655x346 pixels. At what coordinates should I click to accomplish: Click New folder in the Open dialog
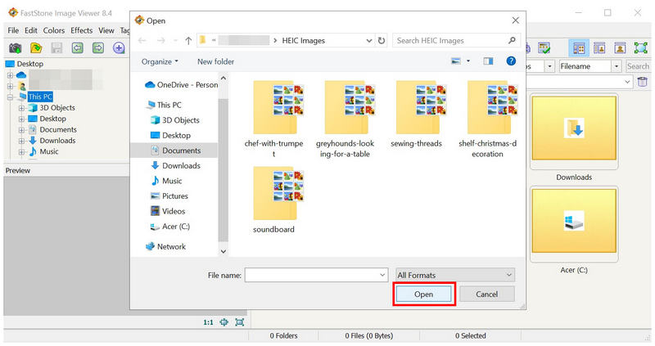(215, 61)
